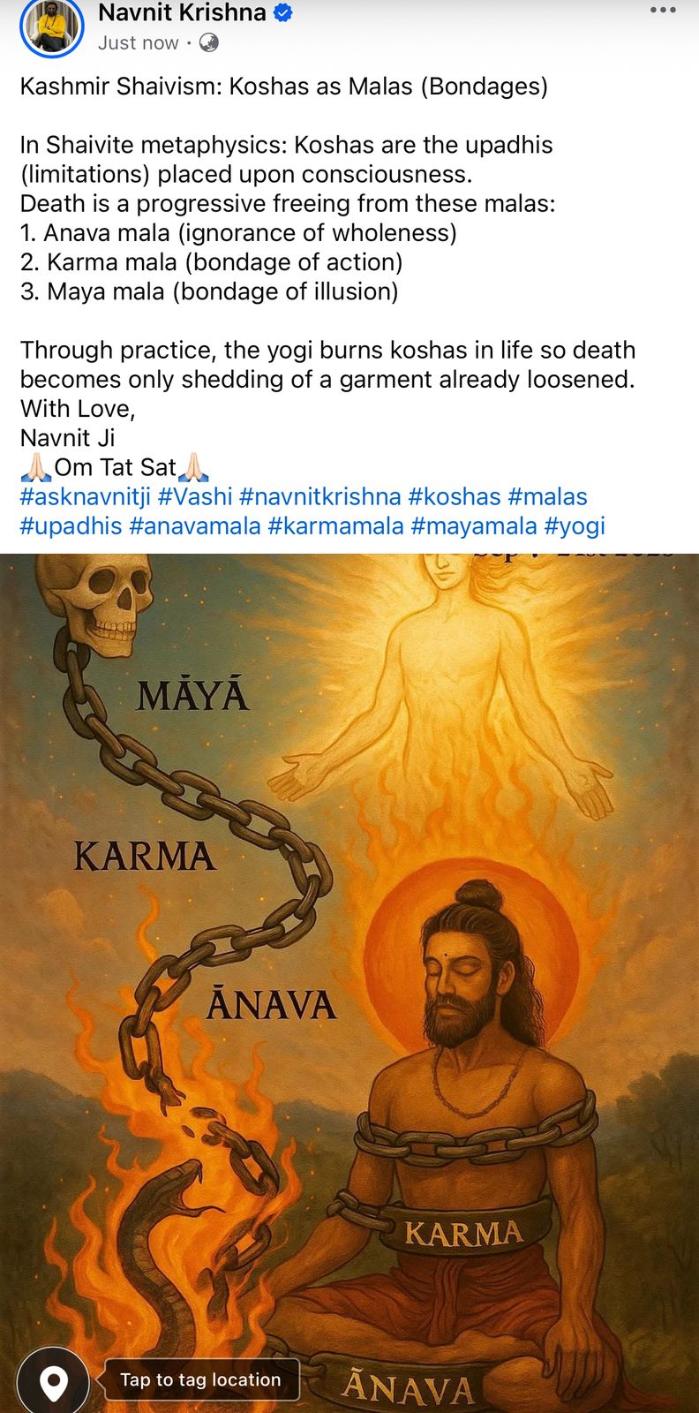Viewport: 699px width, 1413px height.
Task: Open the #anavamala hashtag
Action: (x=195, y=526)
